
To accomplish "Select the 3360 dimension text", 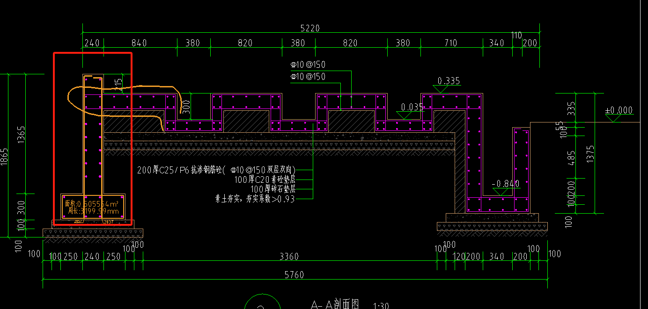I will (289, 257).
